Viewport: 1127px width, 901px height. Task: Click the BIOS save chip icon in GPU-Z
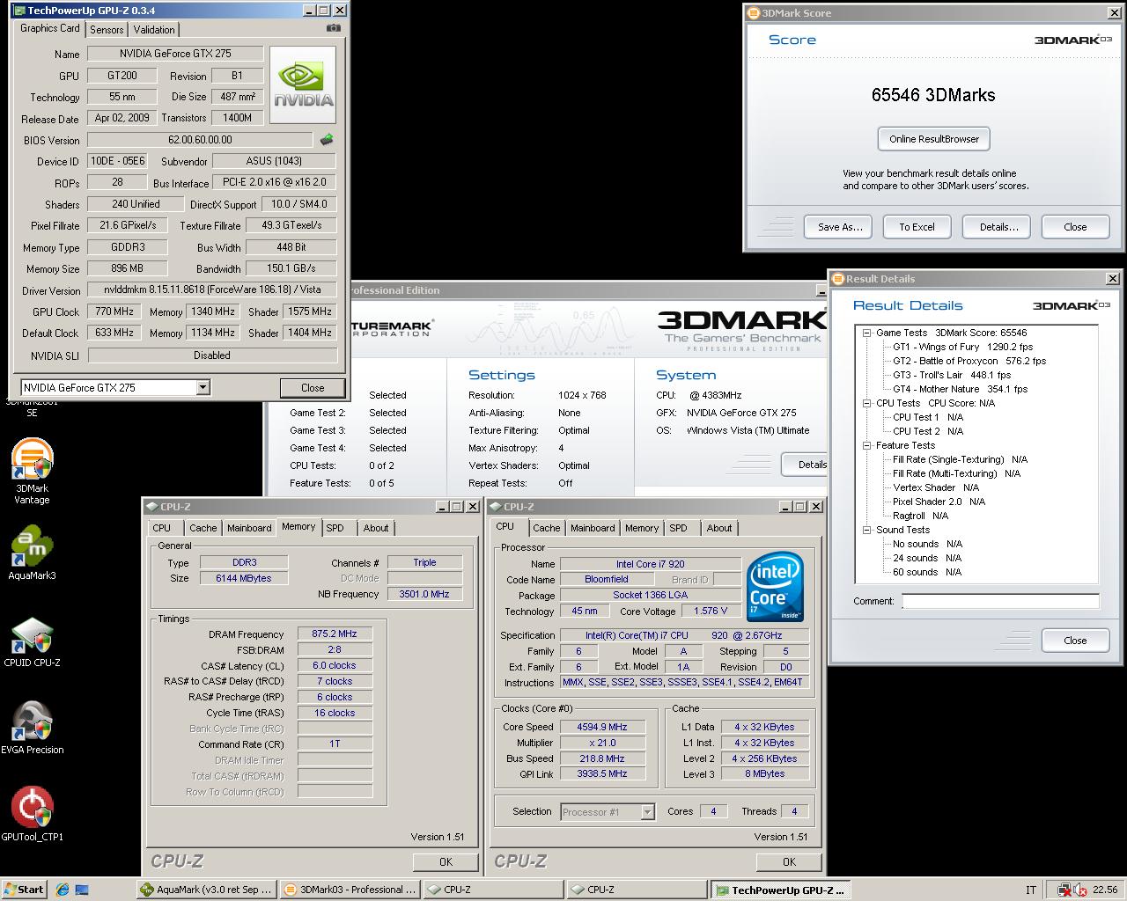tap(327, 140)
